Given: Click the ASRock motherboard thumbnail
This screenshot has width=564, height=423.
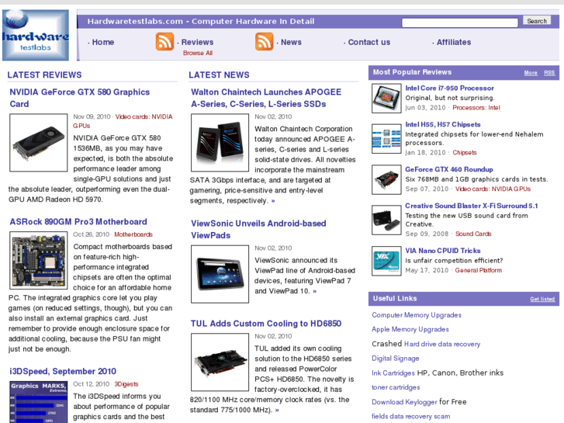Looking at the screenshot, I should click(39, 260).
